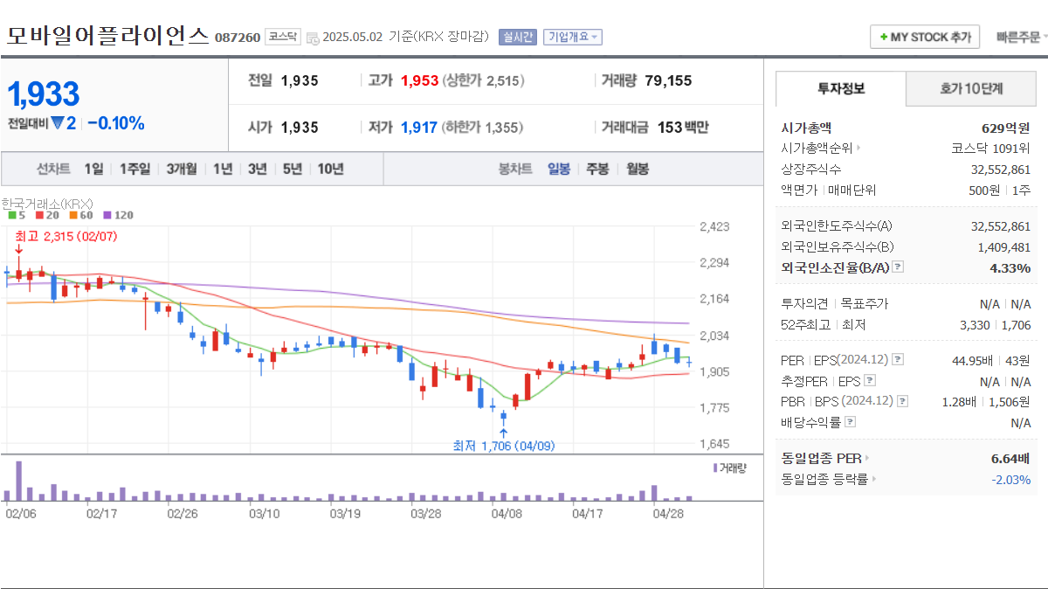Select the 주봉 chart view tab

596,168
